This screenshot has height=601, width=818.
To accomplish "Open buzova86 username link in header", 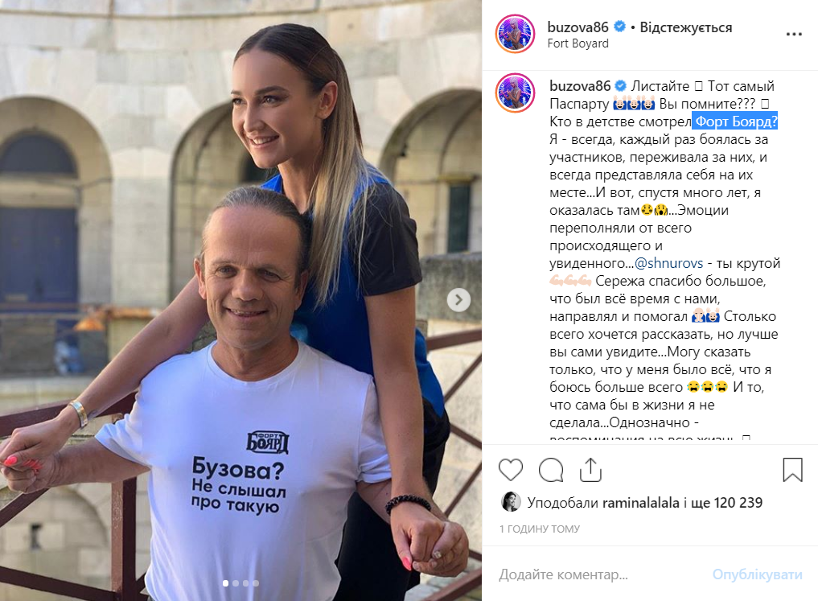I will coord(578,27).
